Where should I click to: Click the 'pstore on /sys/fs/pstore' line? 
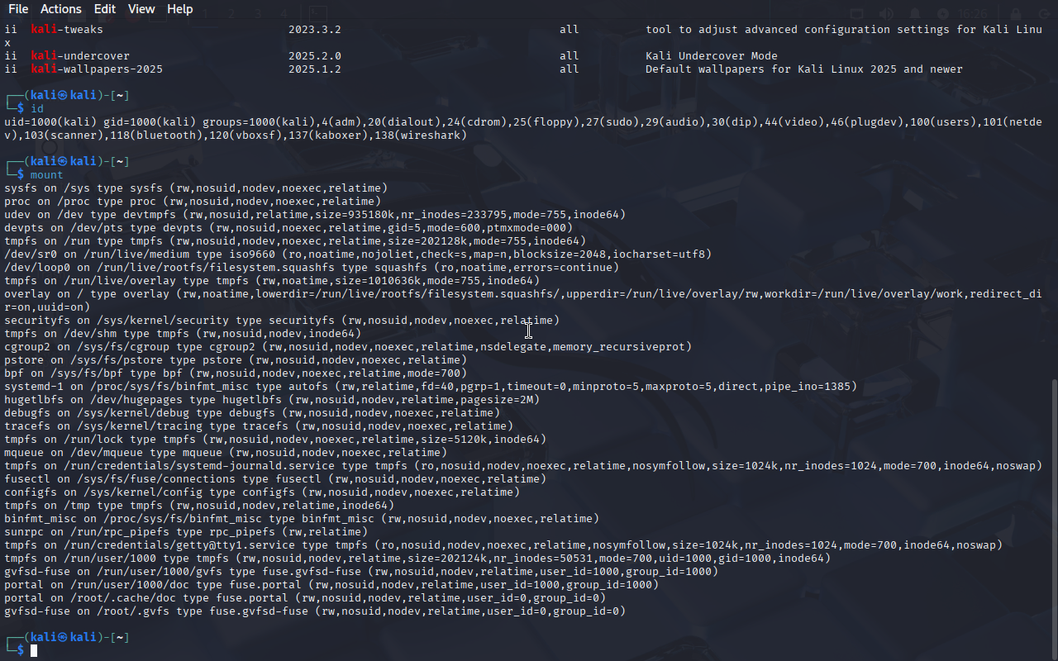pyautogui.click(x=236, y=359)
